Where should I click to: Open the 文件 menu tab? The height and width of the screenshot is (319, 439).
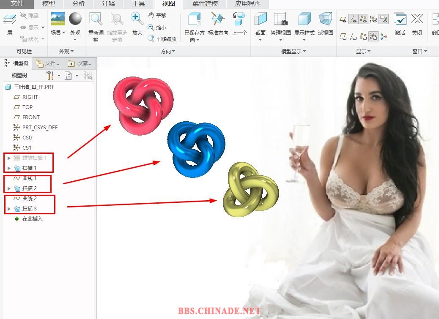[17, 4]
